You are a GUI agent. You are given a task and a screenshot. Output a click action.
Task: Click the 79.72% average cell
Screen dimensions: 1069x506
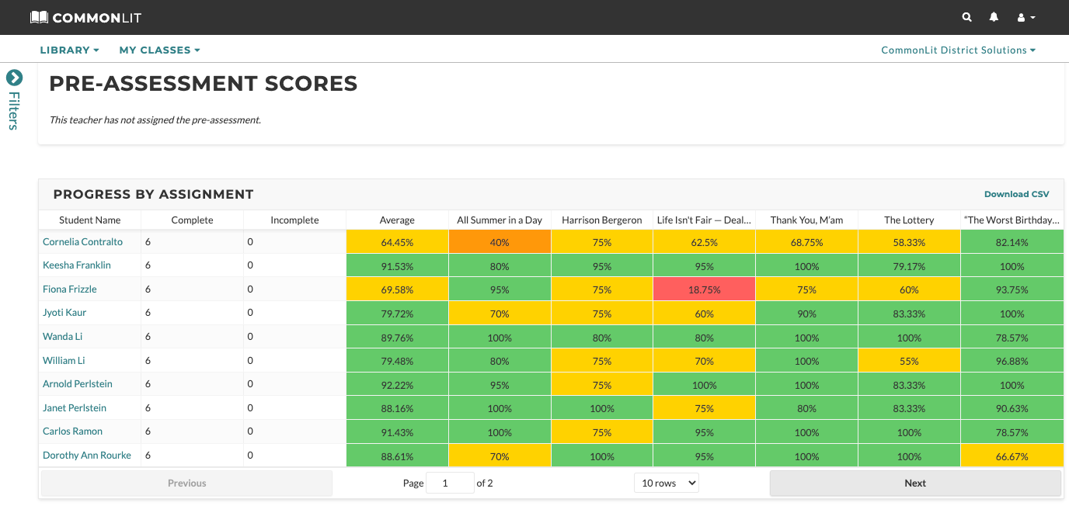pyautogui.click(x=397, y=314)
